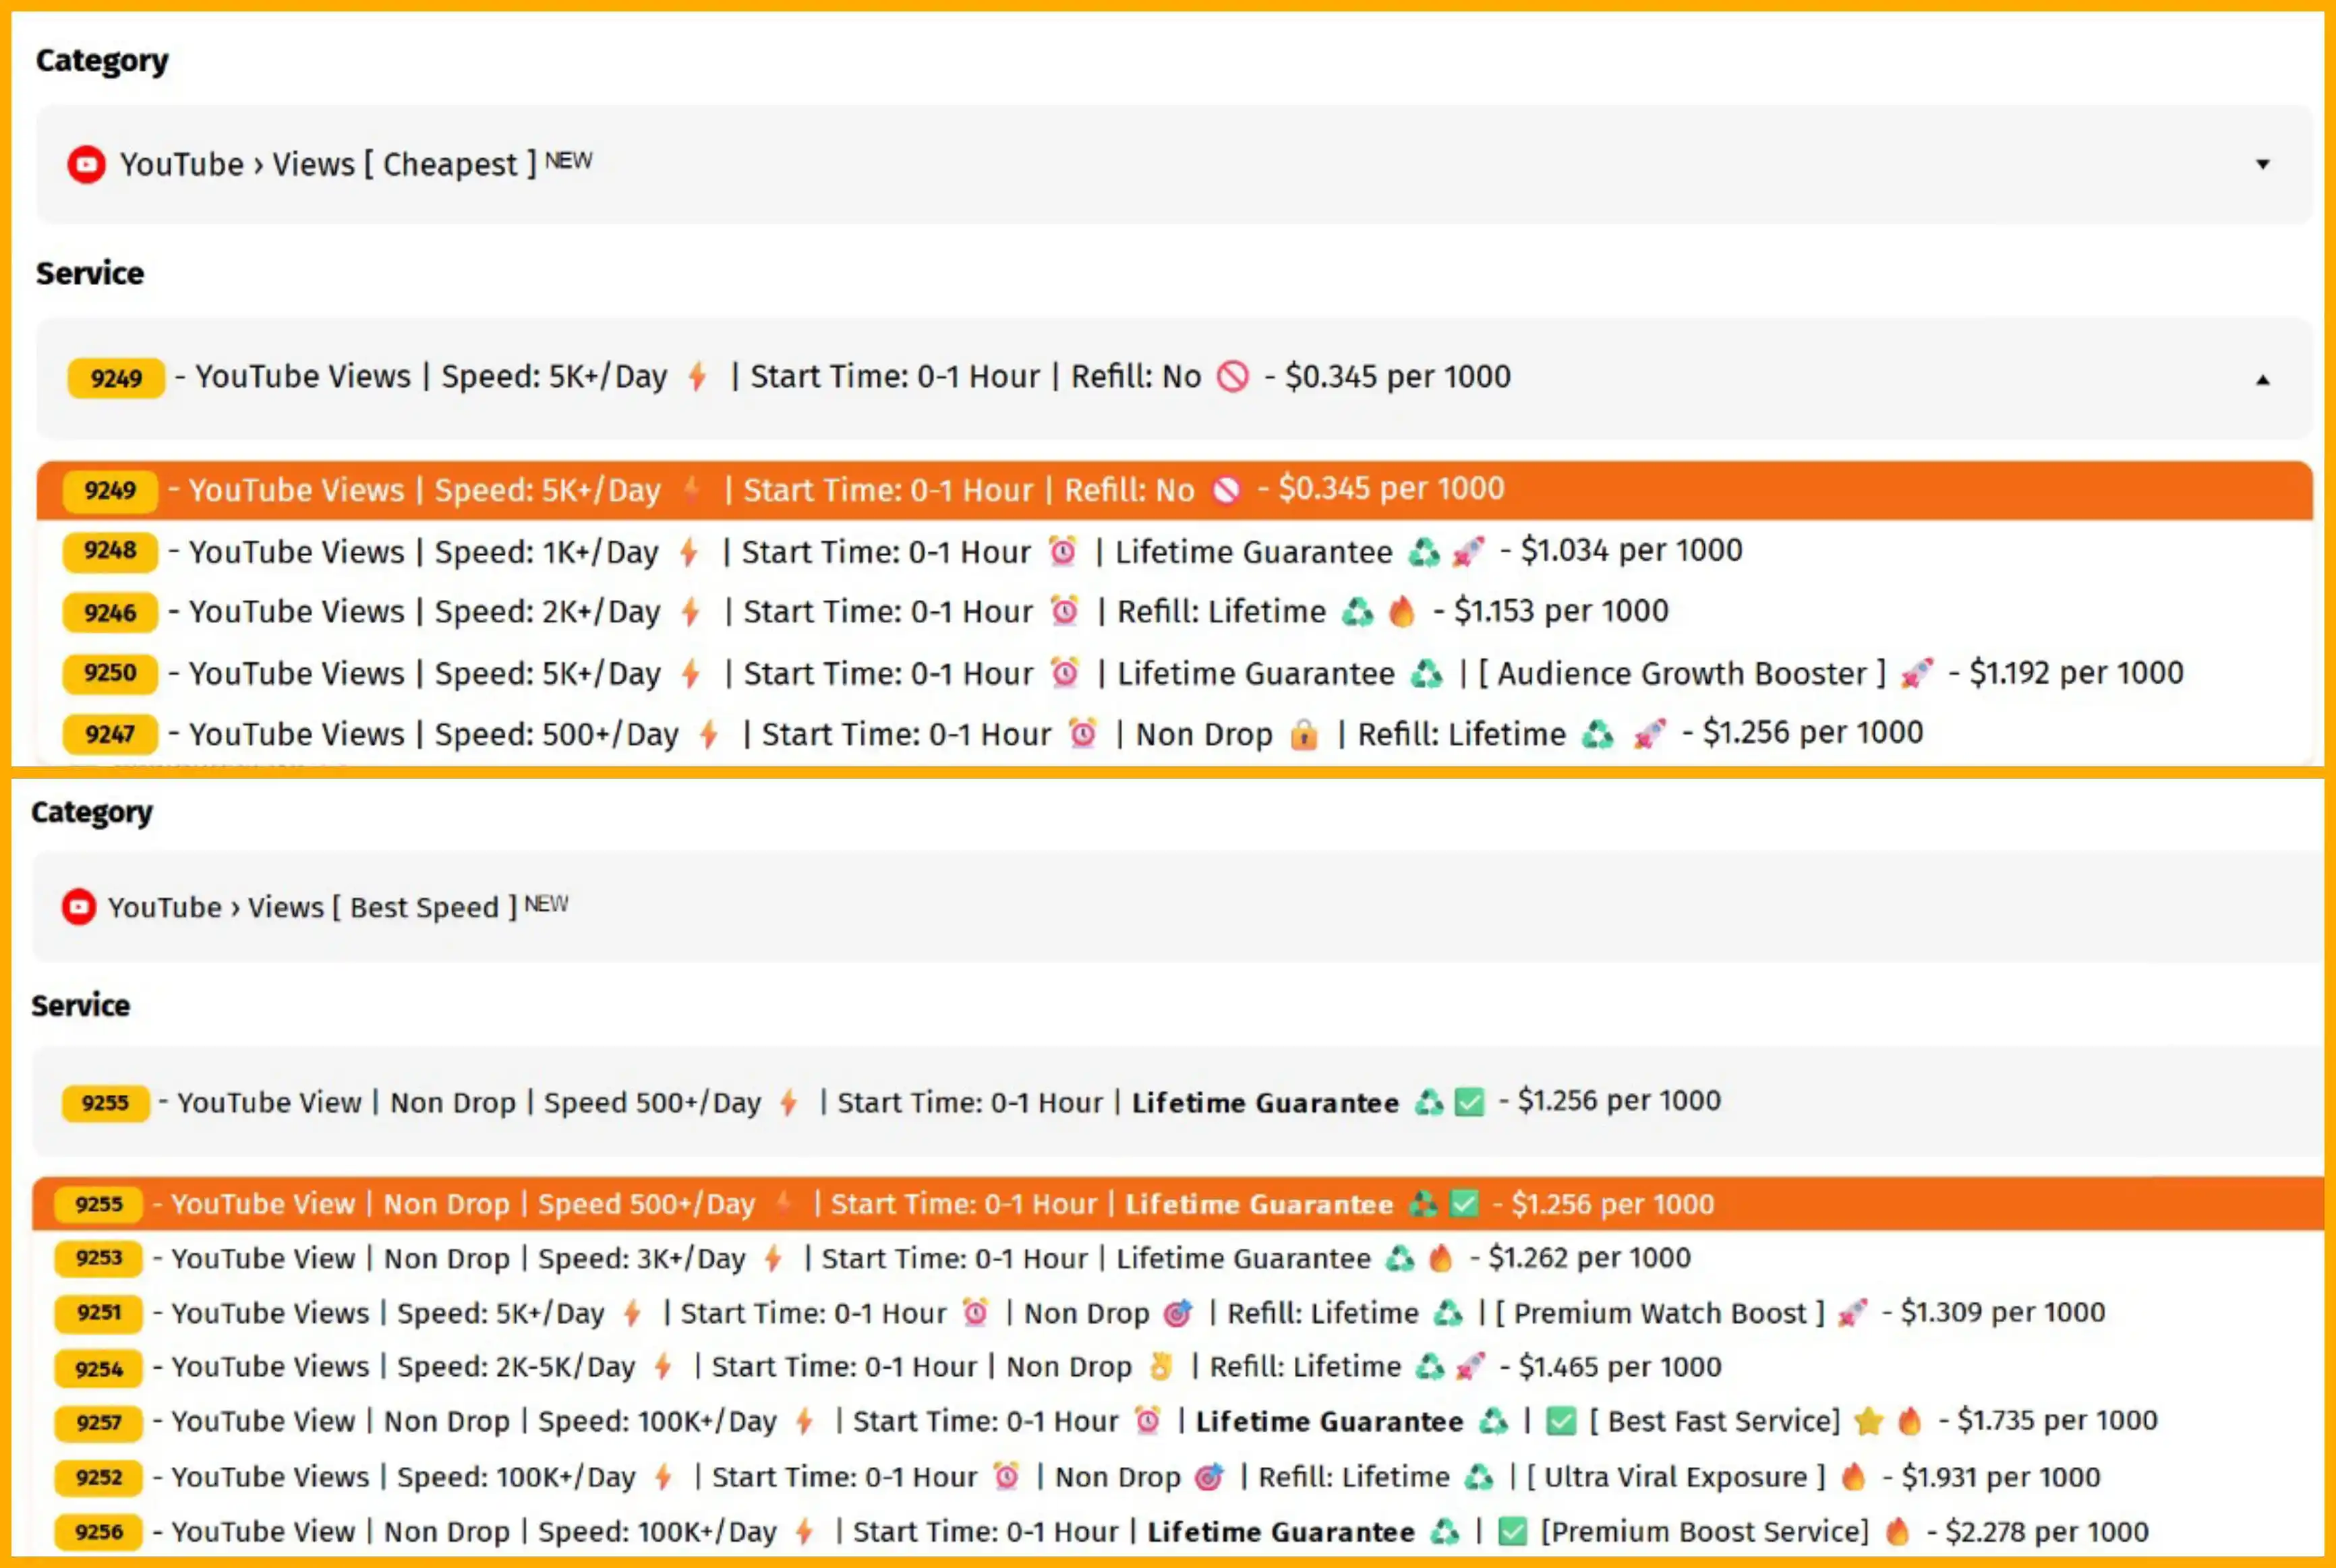
Task: Select highlighted service 9249 at $0.345
Action: click(x=1173, y=490)
